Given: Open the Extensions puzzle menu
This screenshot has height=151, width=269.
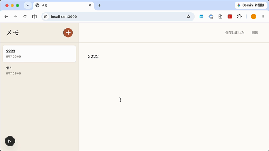Looking at the screenshot, I should tap(239, 17).
